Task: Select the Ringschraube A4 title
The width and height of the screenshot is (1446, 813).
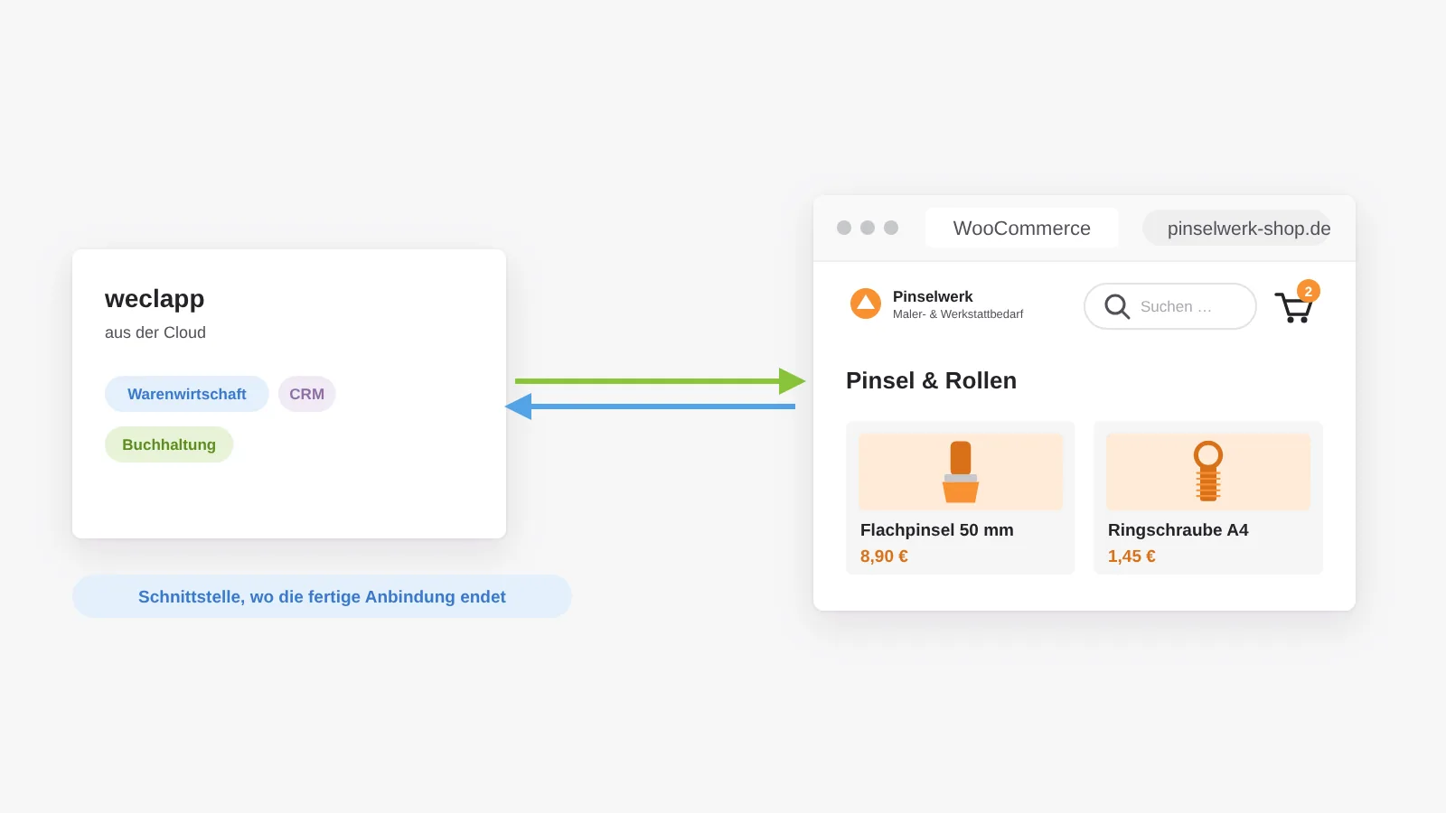Action: (1178, 530)
